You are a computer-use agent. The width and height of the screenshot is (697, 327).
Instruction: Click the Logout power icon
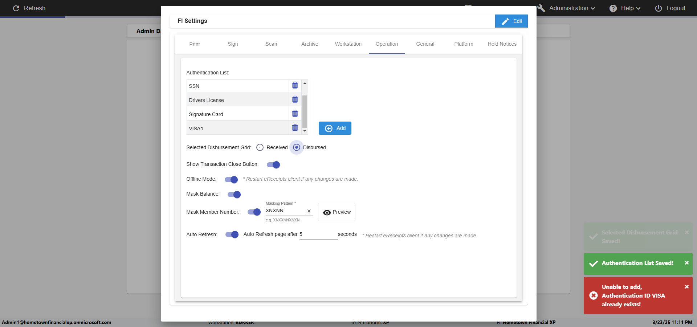pyautogui.click(x=658, y=8)
